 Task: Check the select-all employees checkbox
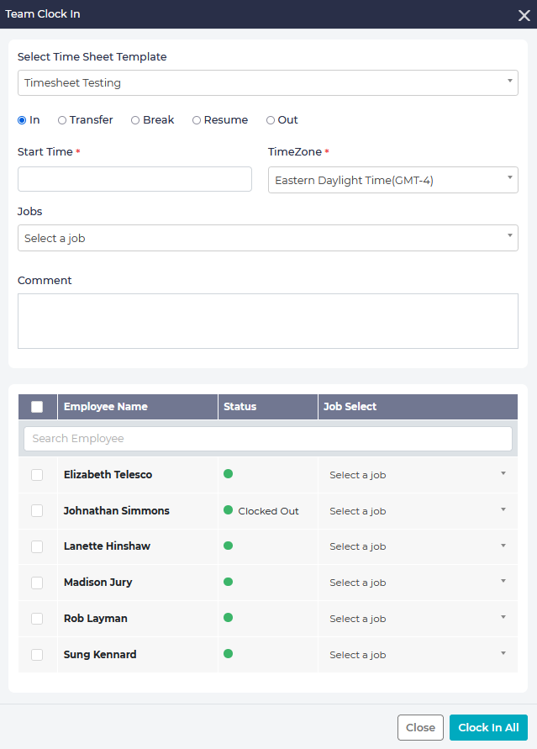click(37, 406)
